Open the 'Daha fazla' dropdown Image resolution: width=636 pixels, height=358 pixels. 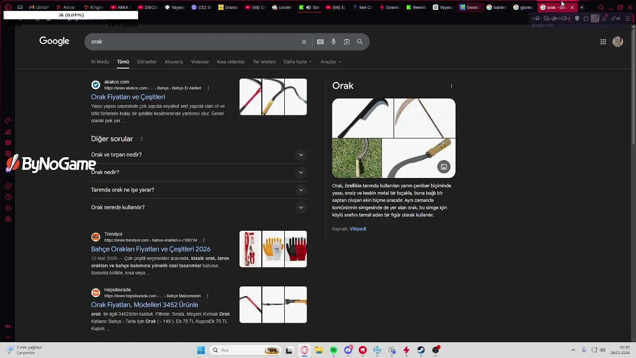[x=297, y=62]
